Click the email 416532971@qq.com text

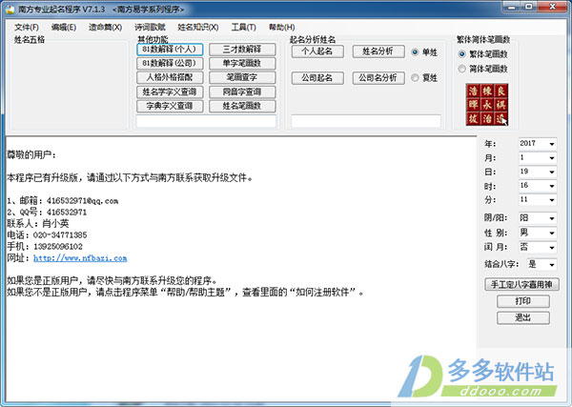(82, 200)
